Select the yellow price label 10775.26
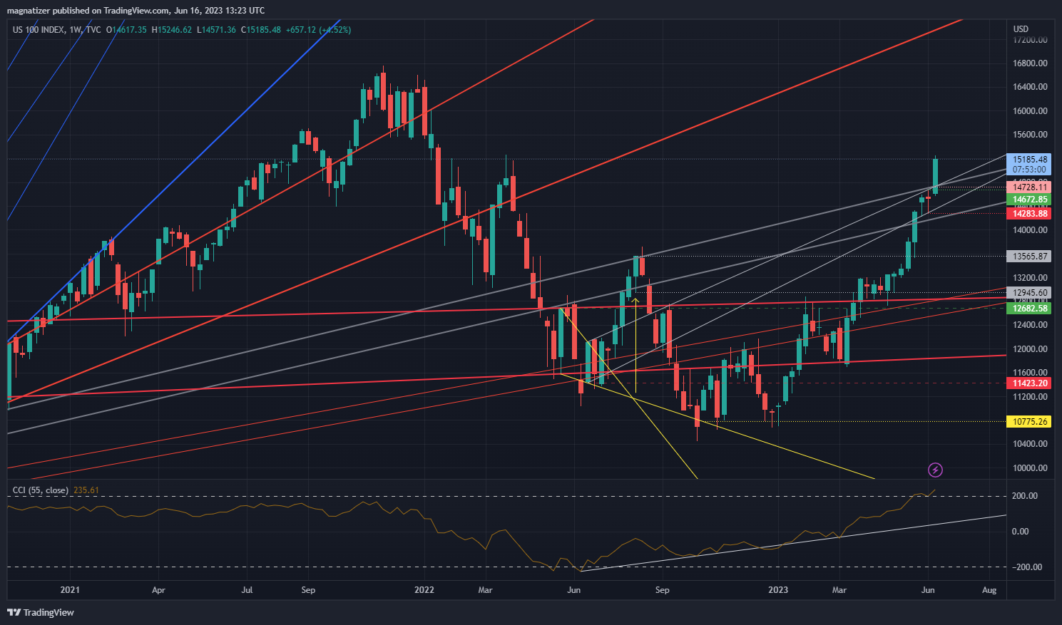This screenshot has width=1062, height=625. click(x=1030, y=422)
